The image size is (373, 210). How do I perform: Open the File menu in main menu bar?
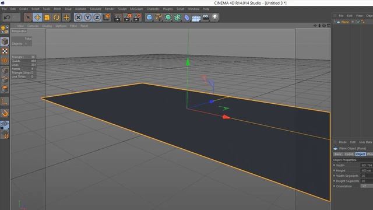coord(5,9)
